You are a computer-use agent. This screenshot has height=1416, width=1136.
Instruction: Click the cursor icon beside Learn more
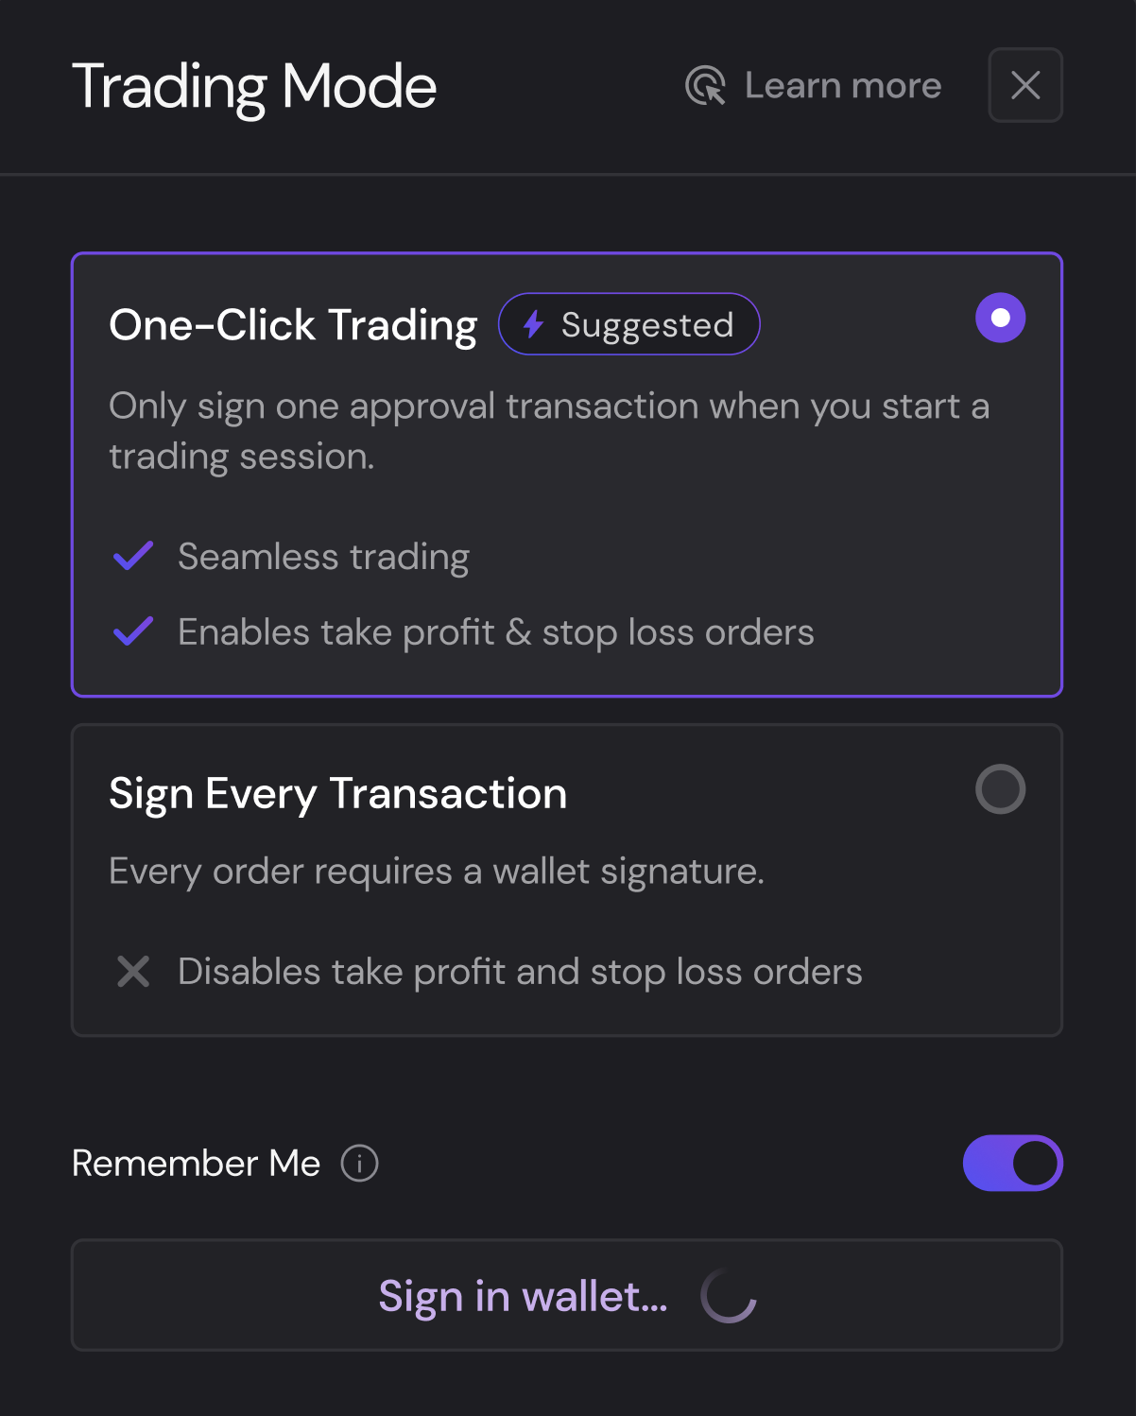pos(705,86)
